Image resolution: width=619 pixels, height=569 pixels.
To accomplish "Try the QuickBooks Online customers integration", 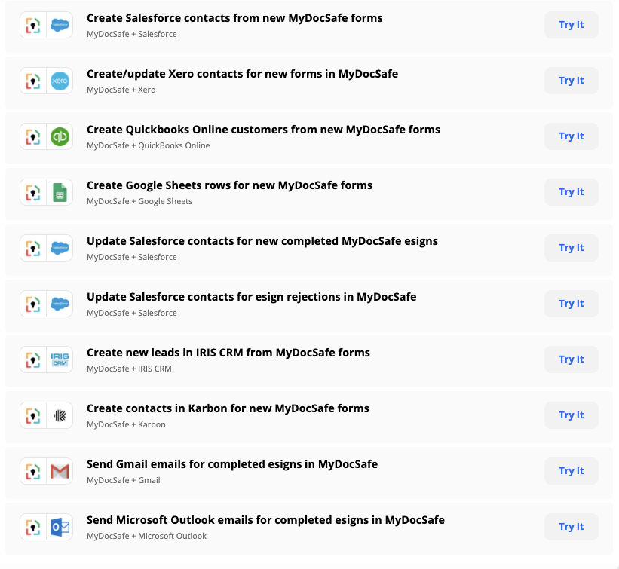I will point(571,136).
